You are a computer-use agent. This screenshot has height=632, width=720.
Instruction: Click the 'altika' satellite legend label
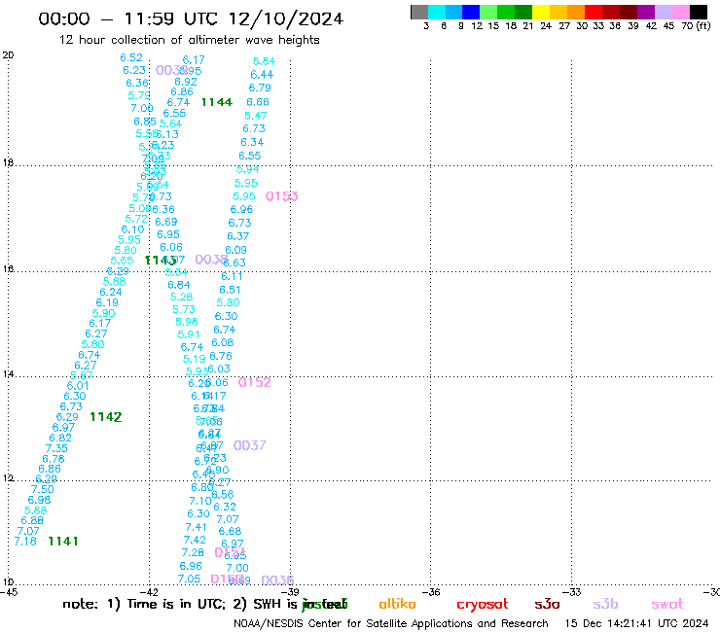[x=397, y=604]
